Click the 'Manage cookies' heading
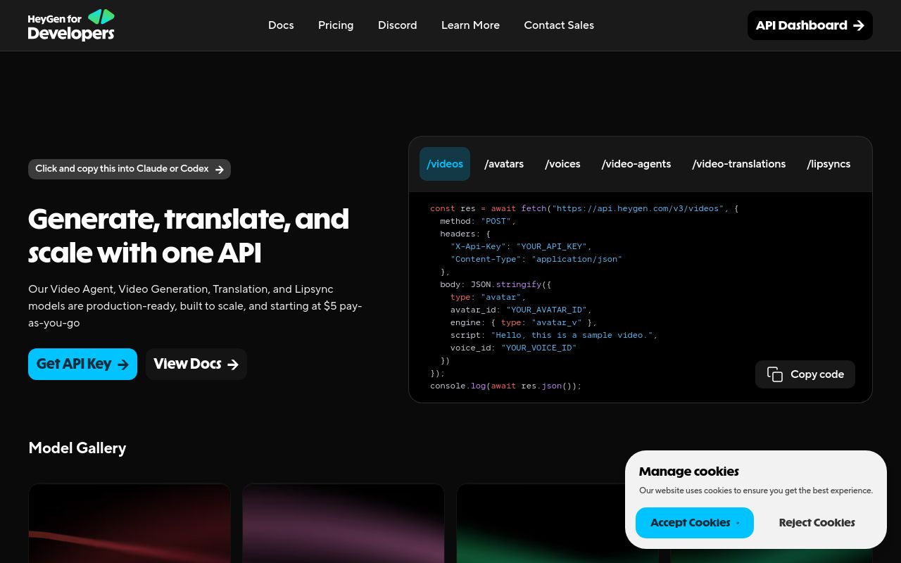The image size is (901, 563). pyautogui.click(x=689, y=472)
